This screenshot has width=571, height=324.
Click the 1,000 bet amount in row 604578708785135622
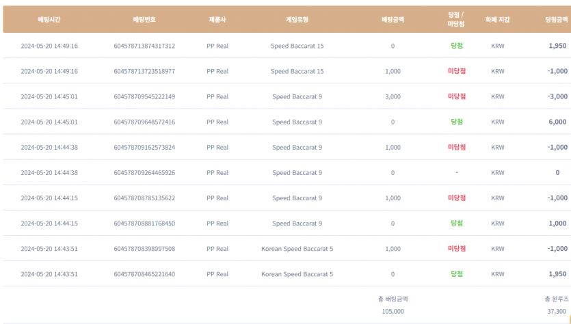pyautogui.click(x=393, y=198)
